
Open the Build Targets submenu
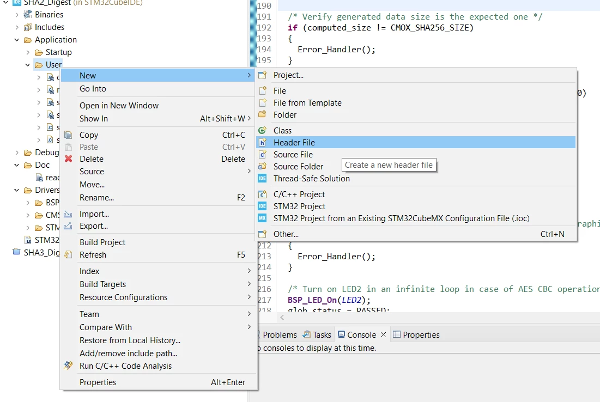pyautogui.click(x=159, y=284)
